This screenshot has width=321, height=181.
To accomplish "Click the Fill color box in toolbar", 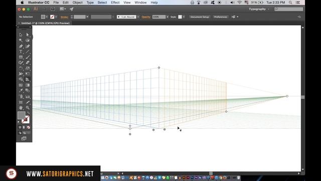I will pyautogui.click(x=21, y=115).
